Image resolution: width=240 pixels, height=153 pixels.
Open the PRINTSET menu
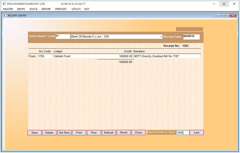tap(61, 9)
